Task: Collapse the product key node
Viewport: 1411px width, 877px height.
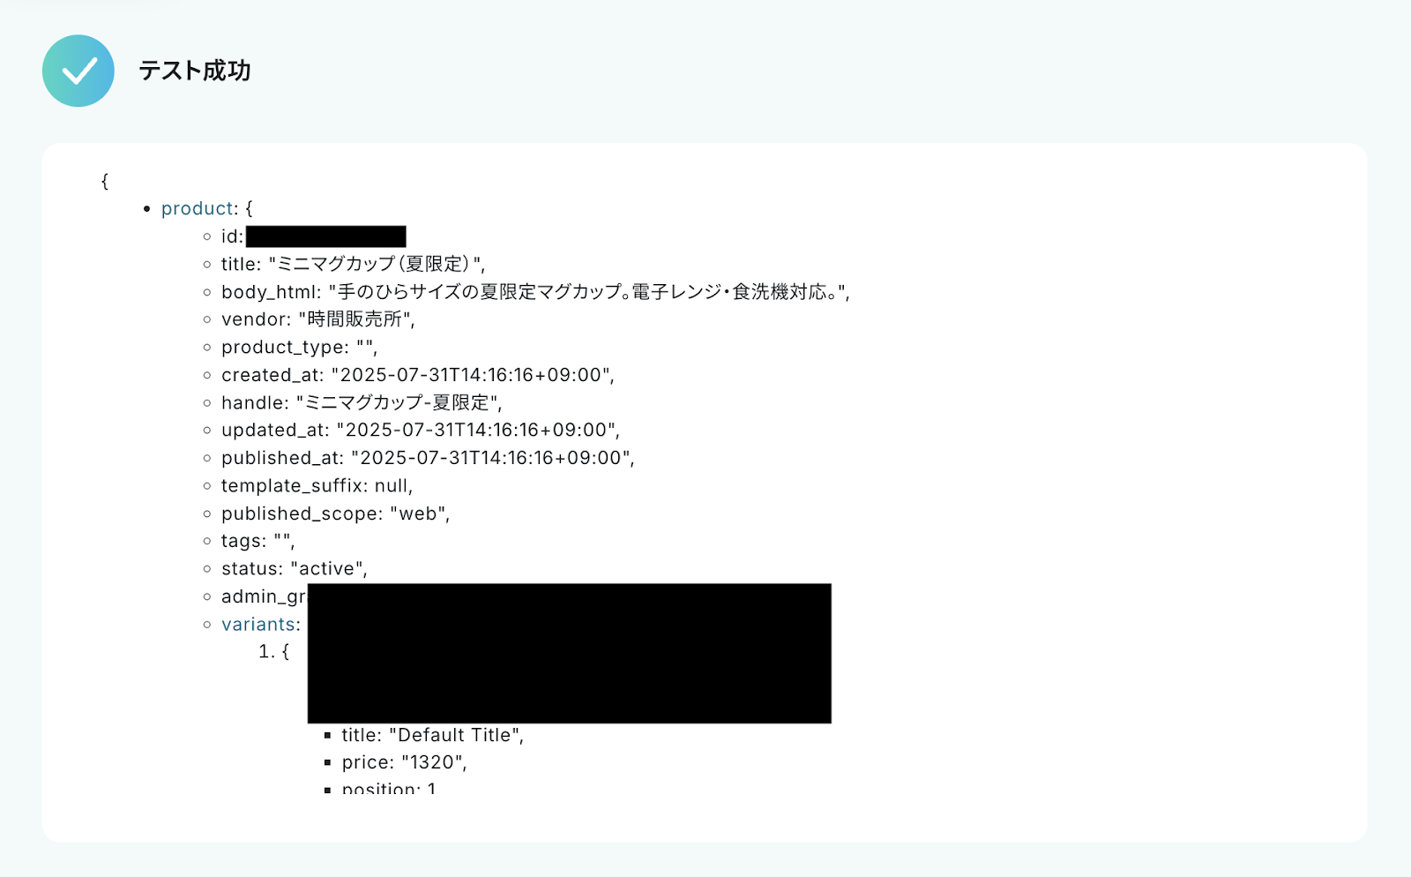Action: (x=198, y=208)
